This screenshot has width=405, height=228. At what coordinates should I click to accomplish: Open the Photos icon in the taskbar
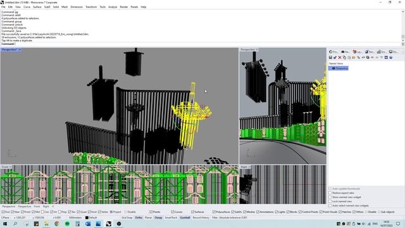coord(98,224)
